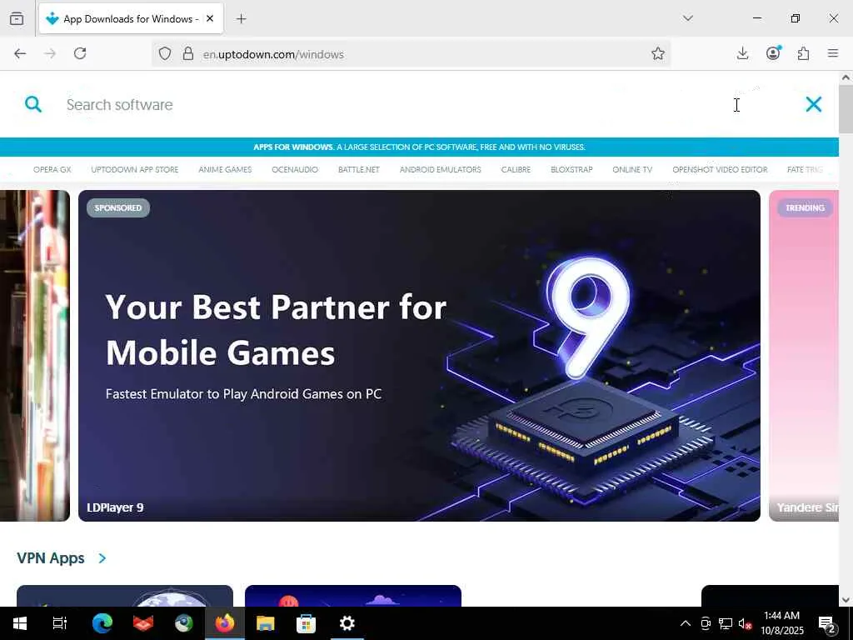This screenshot has height=640, width=853.
Task: Open UPTODOWN APP STORE link
Action: pyautogui.click(x=135, y=169)
